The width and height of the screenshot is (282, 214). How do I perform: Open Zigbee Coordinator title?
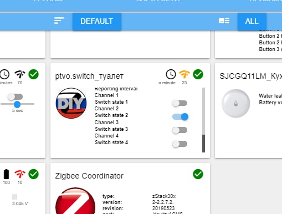pos(89,176)
